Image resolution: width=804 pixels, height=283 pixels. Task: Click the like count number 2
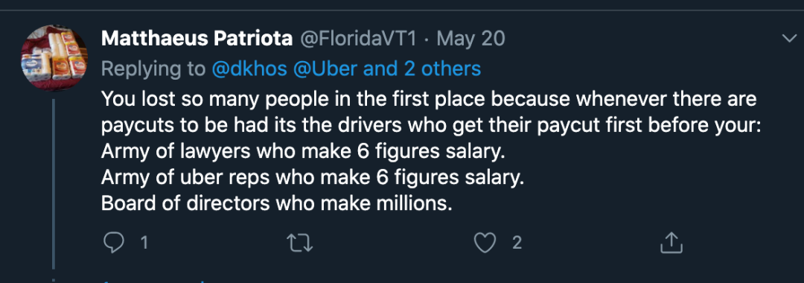point(517,243)
